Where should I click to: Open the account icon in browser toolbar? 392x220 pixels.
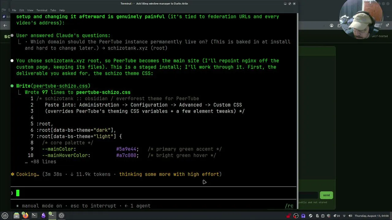pos(331,26)
